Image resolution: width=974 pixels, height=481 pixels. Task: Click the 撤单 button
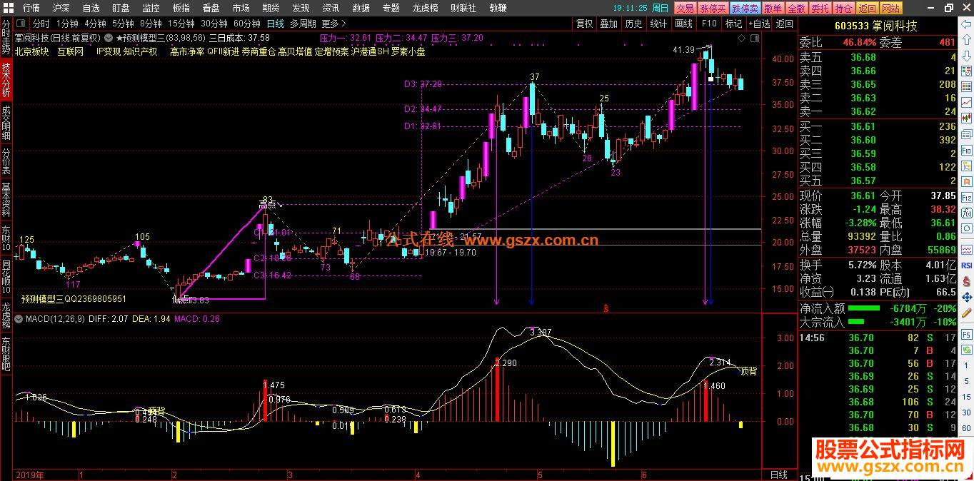tap(773, 8)
